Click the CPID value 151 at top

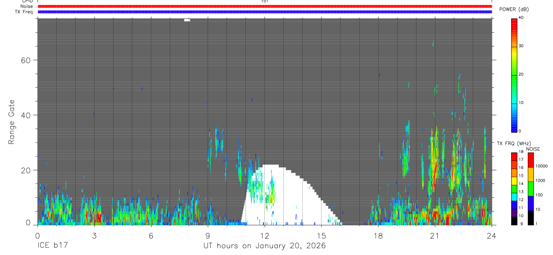click(x=264, y=1)
